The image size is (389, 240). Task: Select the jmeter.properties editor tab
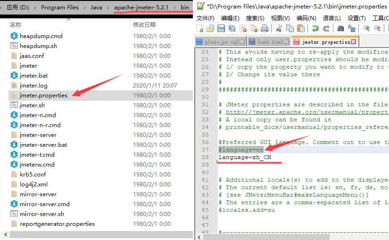325,41
